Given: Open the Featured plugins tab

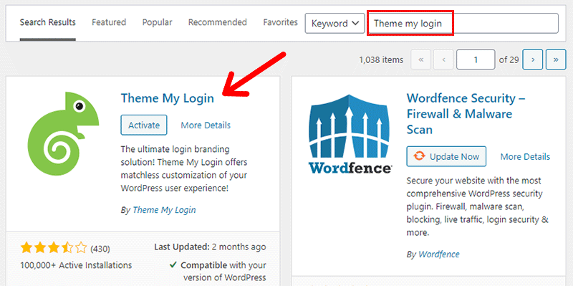Looking at the screenshot, I should pos(109,22).
